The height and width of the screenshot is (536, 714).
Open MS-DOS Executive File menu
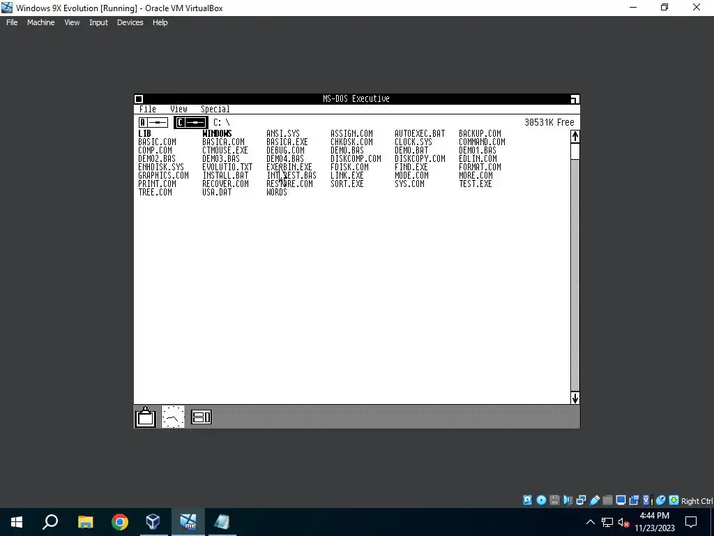(x=148, y=110)
